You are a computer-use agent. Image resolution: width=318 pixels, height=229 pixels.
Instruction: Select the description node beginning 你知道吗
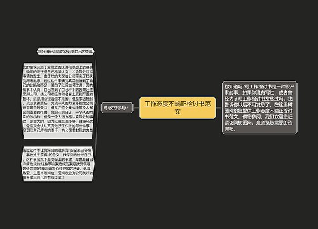click(259, 108)
